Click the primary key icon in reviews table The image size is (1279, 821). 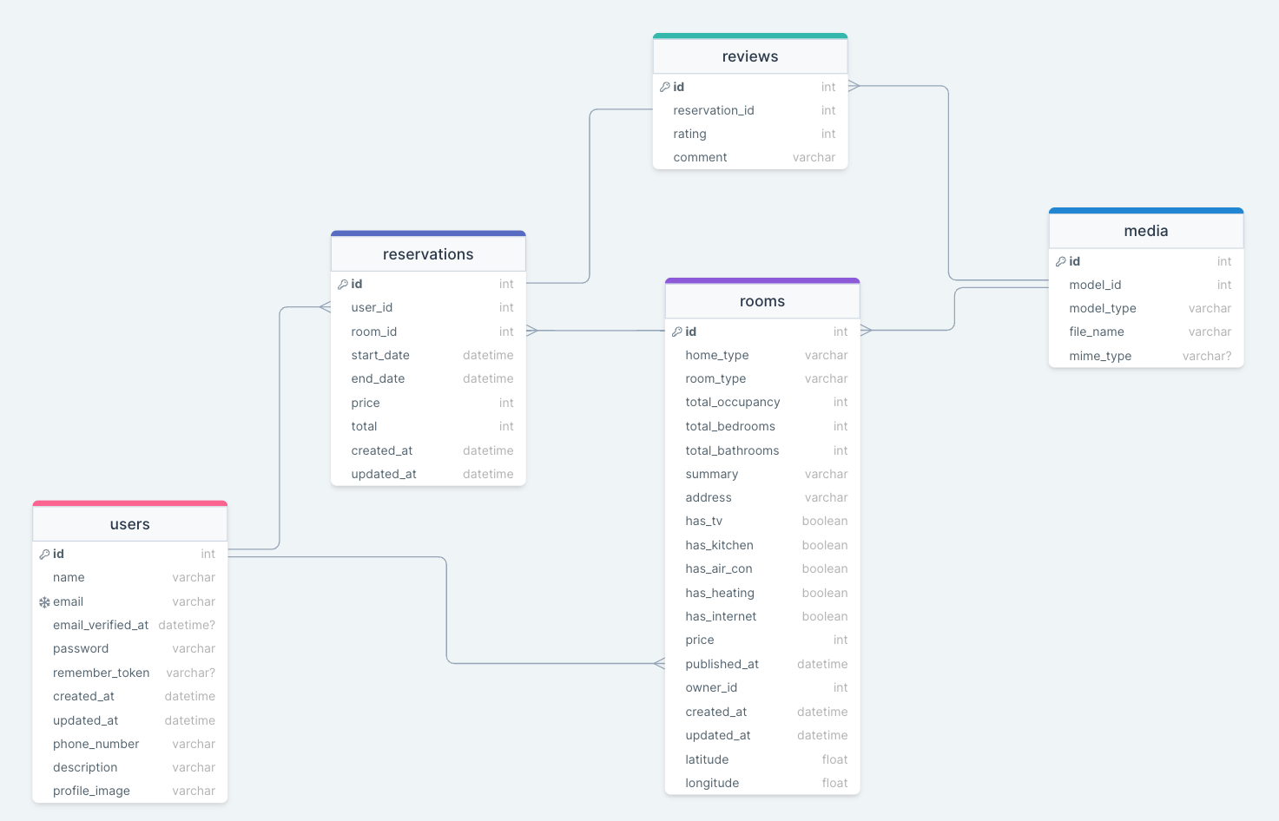click(x=664, y=87)
